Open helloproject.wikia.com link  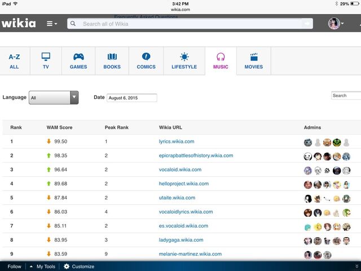(184, 183)
